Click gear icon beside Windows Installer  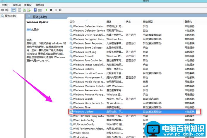(x=71, y=69)
